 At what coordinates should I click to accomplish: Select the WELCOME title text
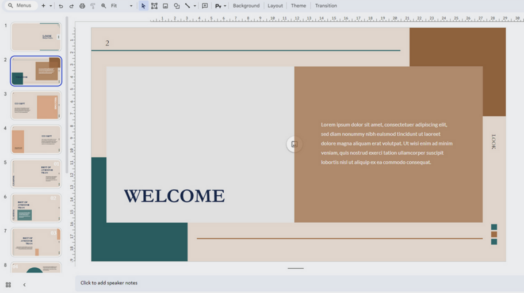pos(174,196)
